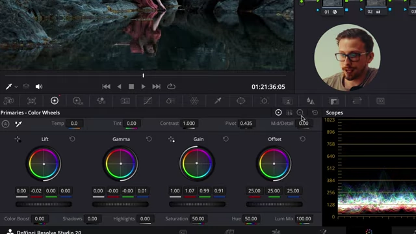Adjust the Gamma master wheel slider
The image size is (416, 234).
click(120, 204)
